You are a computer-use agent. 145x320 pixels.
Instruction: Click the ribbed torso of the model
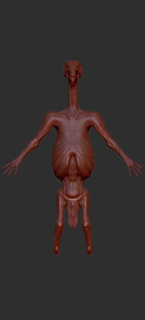[x=72, y=147]
